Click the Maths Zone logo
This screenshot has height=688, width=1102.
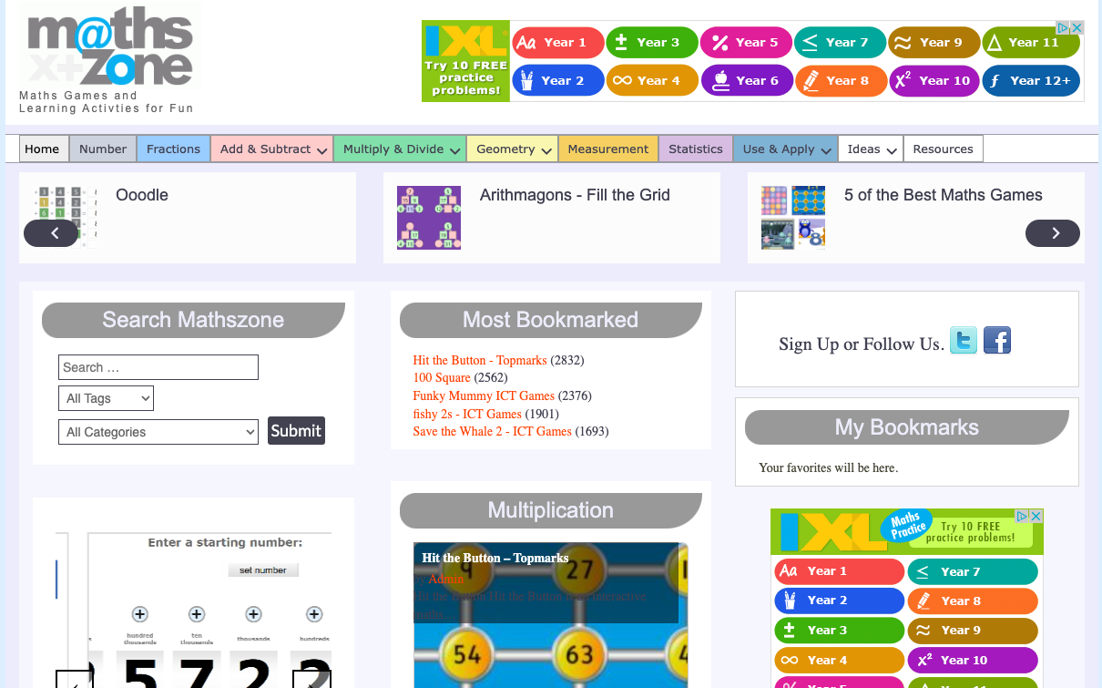(x=110, y=50)
